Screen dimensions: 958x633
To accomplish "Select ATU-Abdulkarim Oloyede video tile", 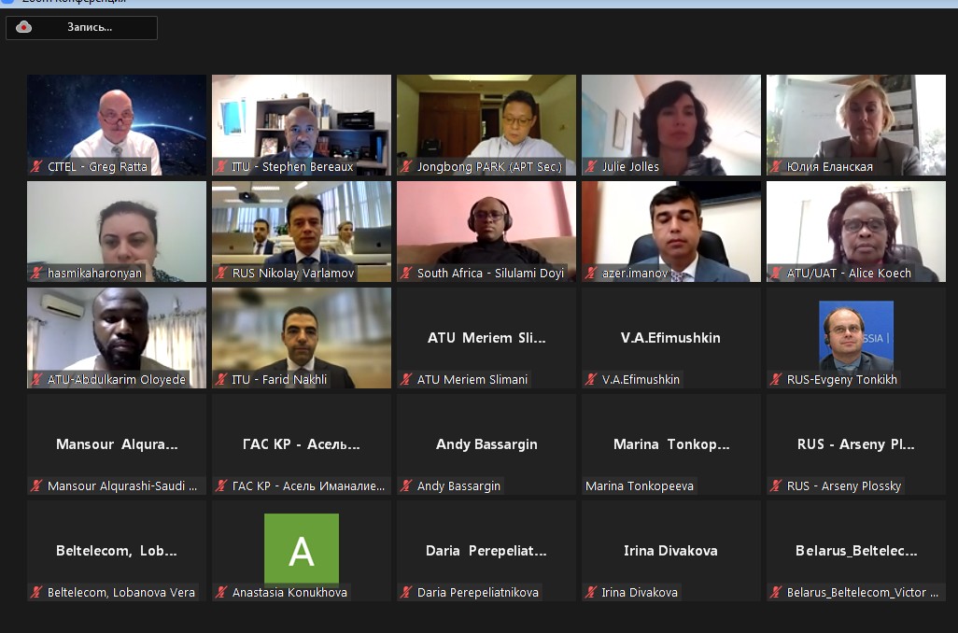I will pyautogui.click(x=117, y=338).
